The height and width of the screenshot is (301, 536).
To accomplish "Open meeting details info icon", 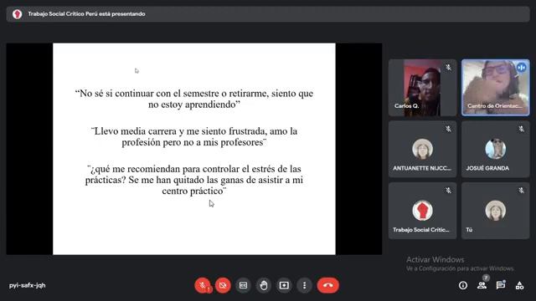I will (x=463, y=285).
